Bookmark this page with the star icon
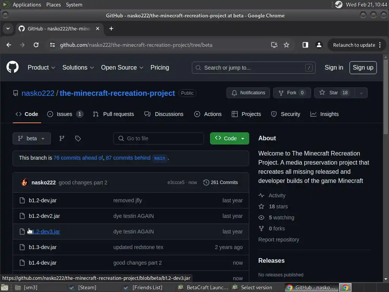Image resolution: width=389 pixels, height=292 pixels. click(x=286, y=45)
